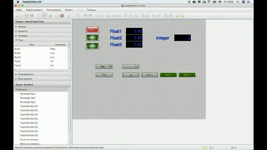This screenshot has width=267, height=150.
Task: Click the blank button under the empty dropdown
Action: pyautogui.click(x=131, y=75)
